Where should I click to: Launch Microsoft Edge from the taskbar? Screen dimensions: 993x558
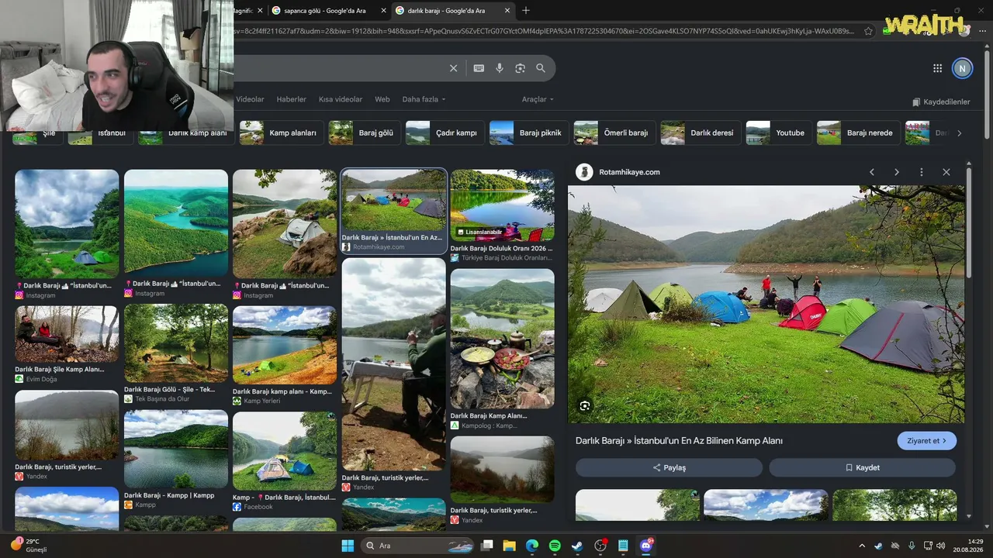[x=531, y=546]
